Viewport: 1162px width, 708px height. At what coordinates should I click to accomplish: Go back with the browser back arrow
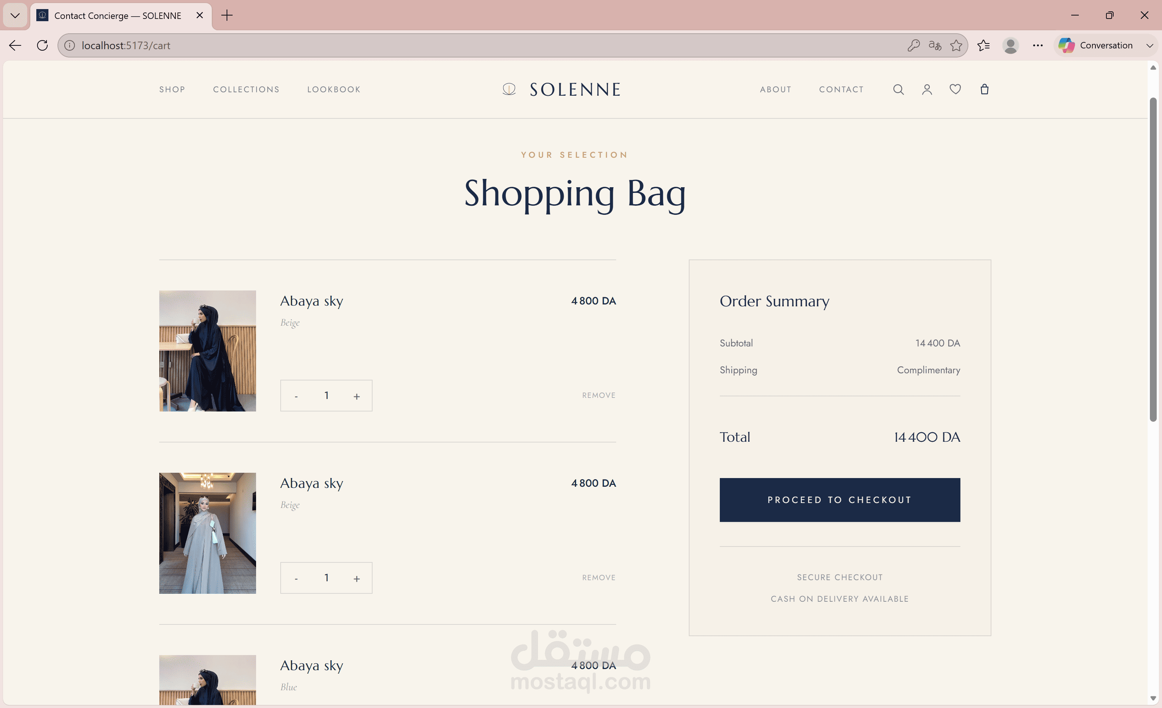15,45
